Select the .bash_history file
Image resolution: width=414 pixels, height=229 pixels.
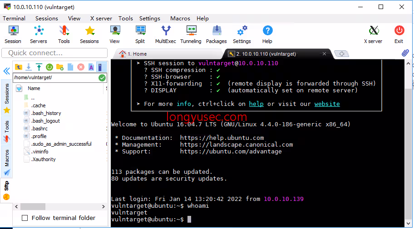tap(46, 113)
